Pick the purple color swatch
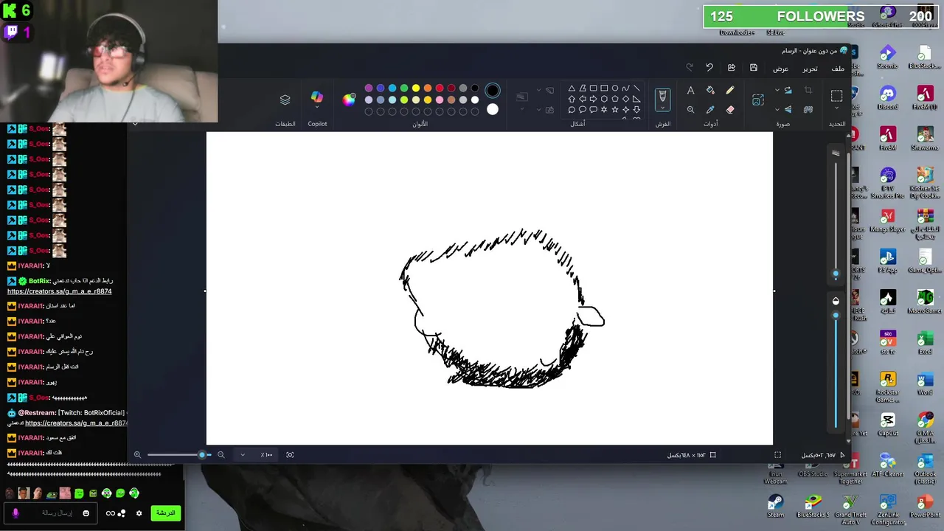This screenshot has height=531, width=944. (x=369, y=88)
